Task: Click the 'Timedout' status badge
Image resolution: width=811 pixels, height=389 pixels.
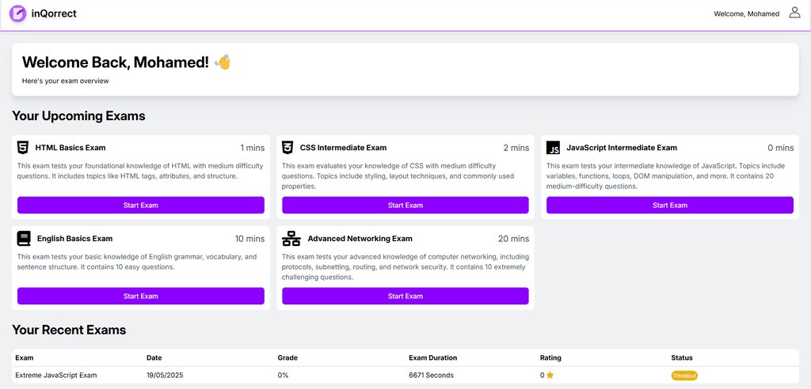Action: [685, 376]
